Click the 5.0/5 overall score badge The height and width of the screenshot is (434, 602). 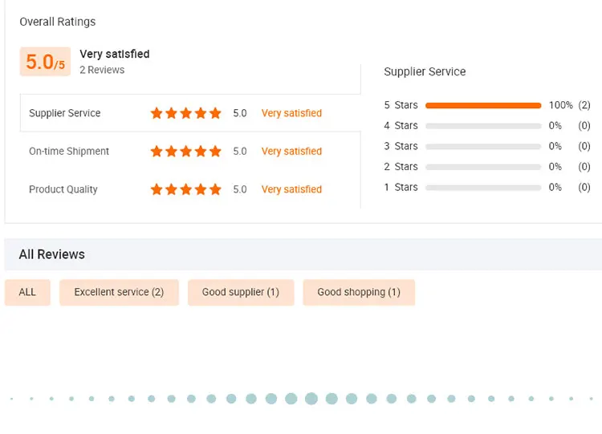pos(45,62)
